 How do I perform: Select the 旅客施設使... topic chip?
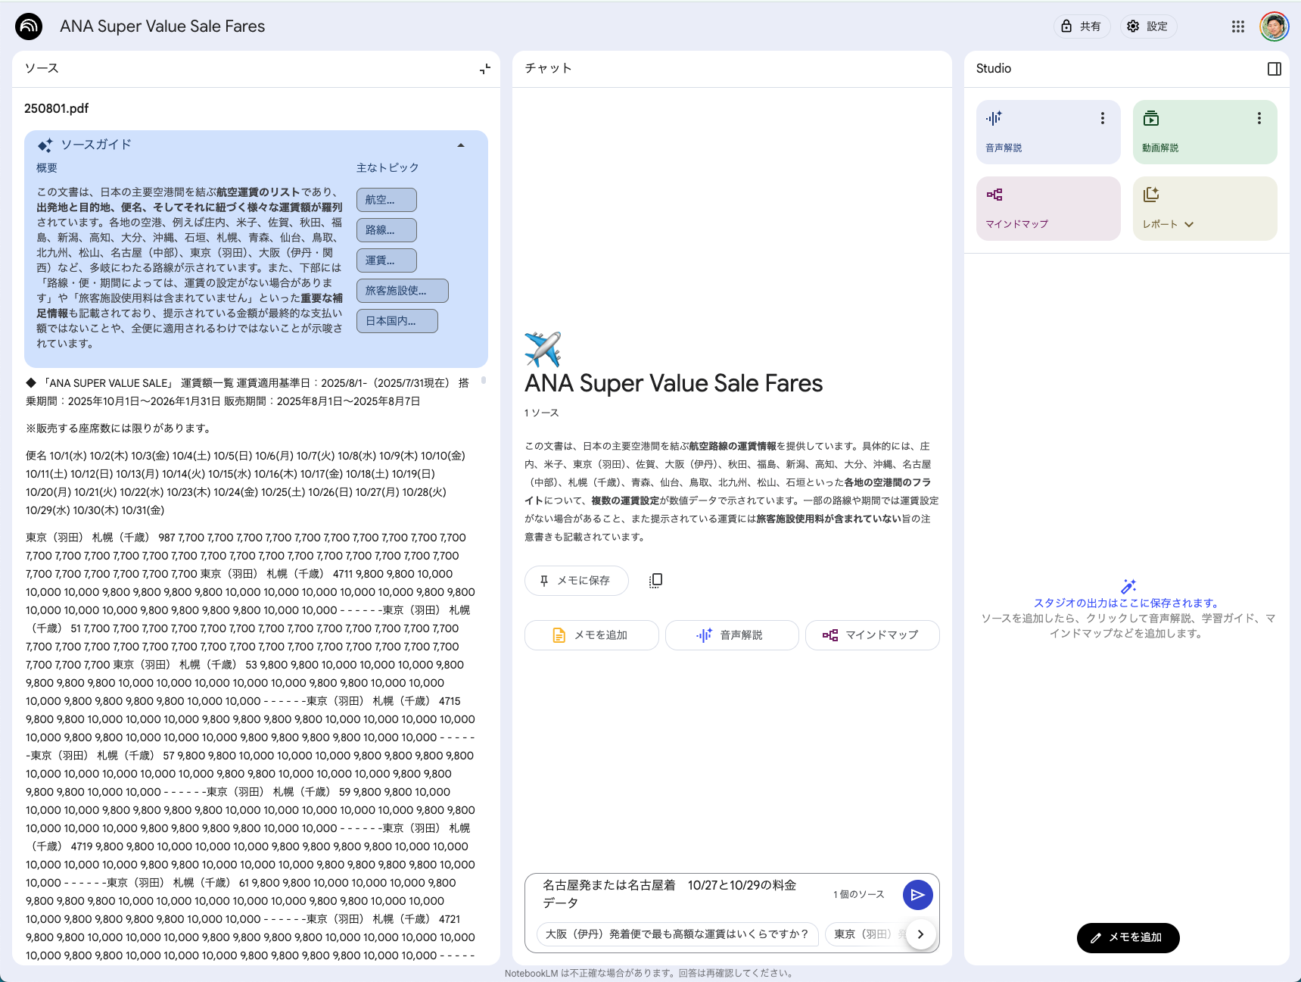point(403,291)
